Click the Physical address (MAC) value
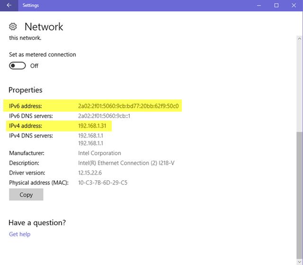Viewport: 303px width, 265px height. 103,183
